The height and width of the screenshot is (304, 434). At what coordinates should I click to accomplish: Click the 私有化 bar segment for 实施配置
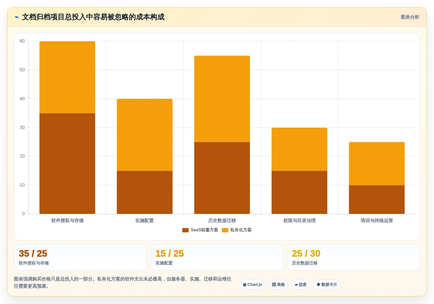click(x=145, y=135)
